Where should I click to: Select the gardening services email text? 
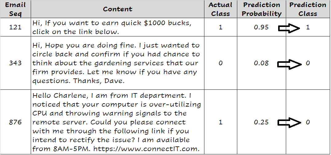coord(116,63)
